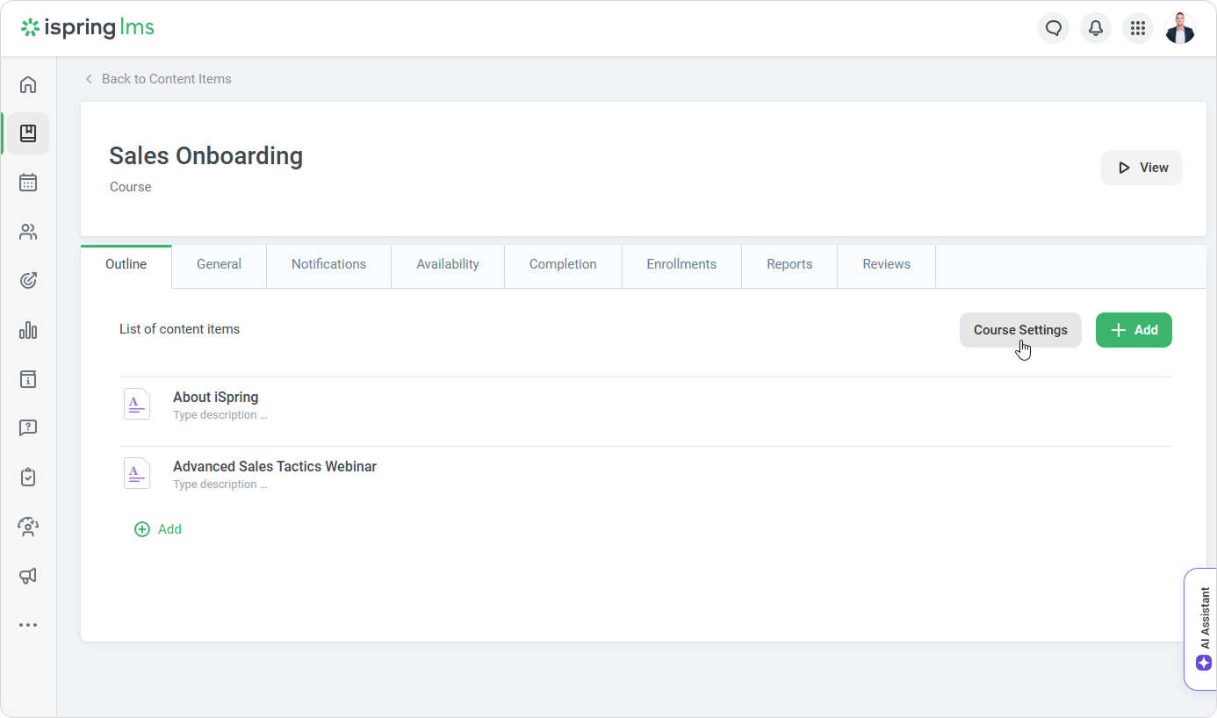This screenshot has width=1217, height=718.
Task: Click the bar chart reports icon
Action: [28, 330]
